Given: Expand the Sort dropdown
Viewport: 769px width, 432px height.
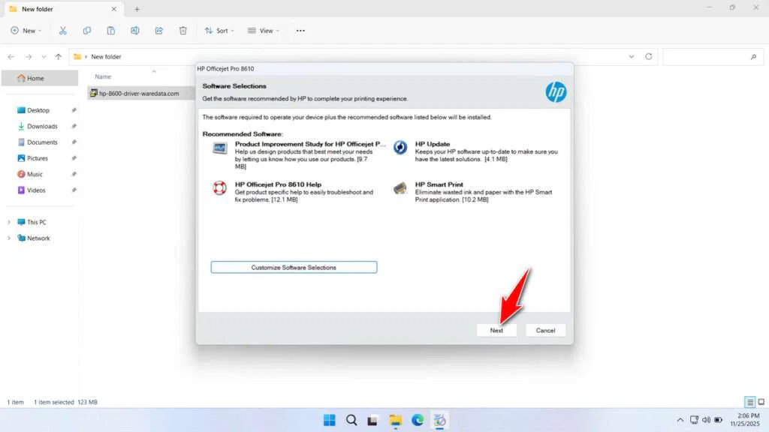Looking at the screenshot, I should coord(219,30).
